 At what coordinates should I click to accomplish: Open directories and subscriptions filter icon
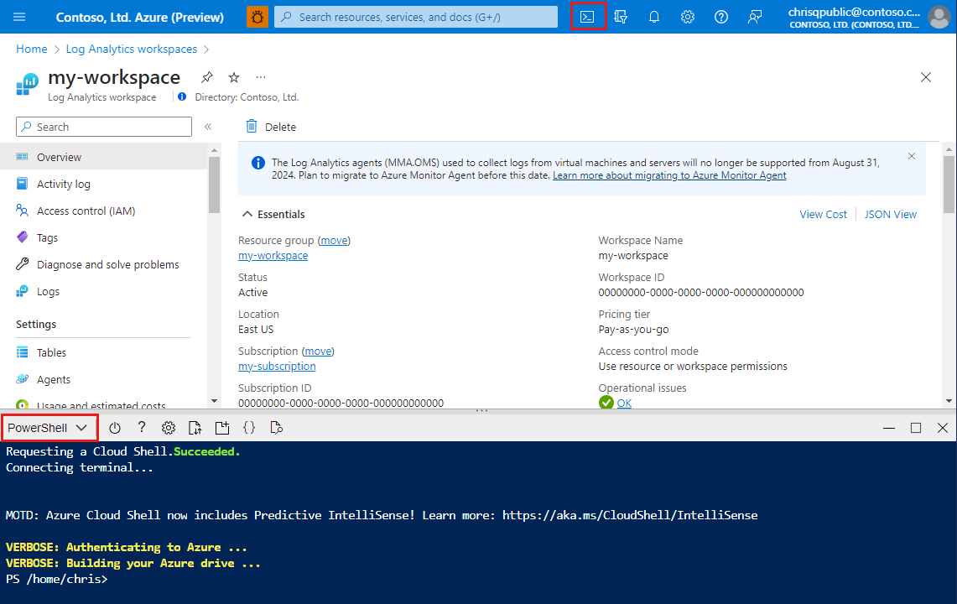tap(621, 17)
